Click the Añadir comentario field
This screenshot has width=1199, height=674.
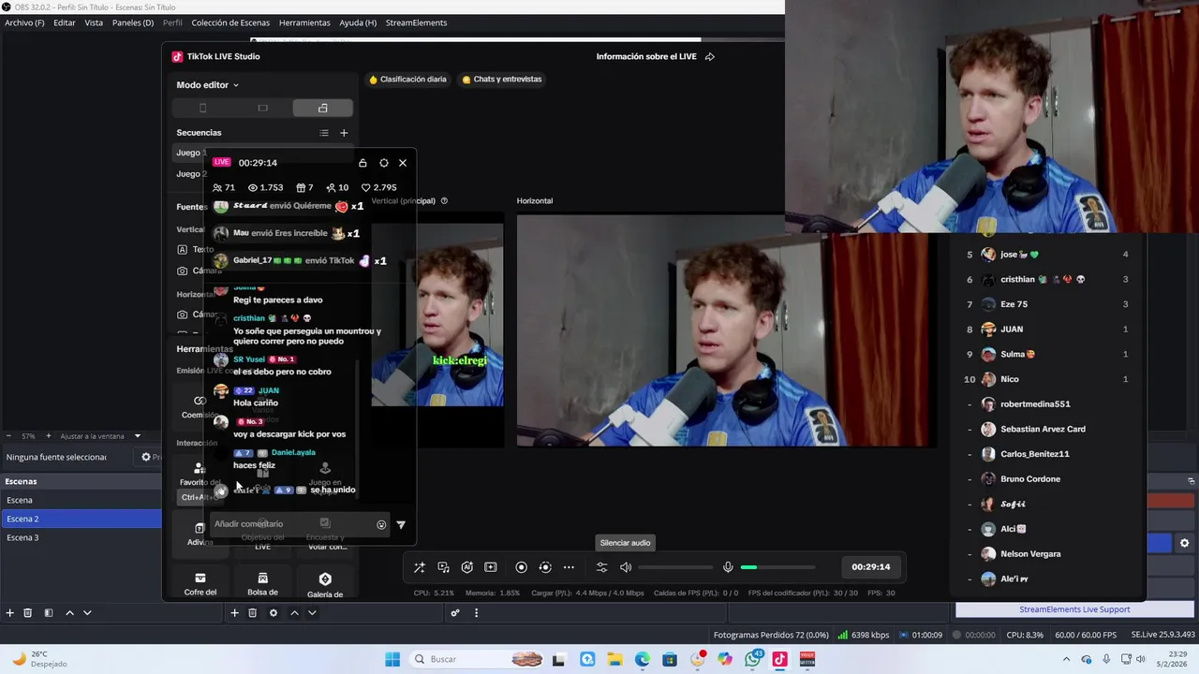[290, 524]
